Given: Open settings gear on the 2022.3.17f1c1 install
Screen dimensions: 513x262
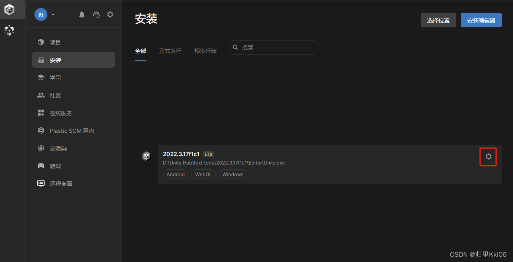Looking at the screenshot, I should 488,156.
